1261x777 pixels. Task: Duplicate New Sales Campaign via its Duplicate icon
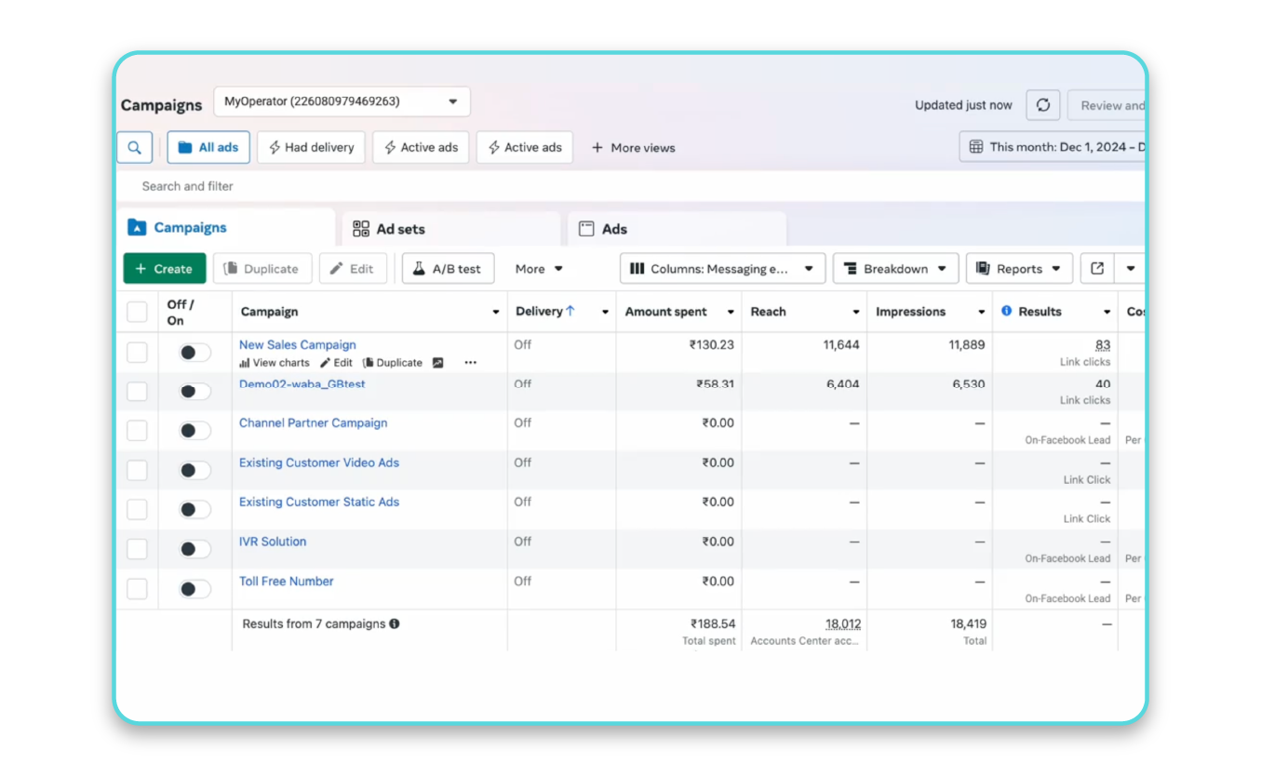pyautogui.click(x=392, y=362)
